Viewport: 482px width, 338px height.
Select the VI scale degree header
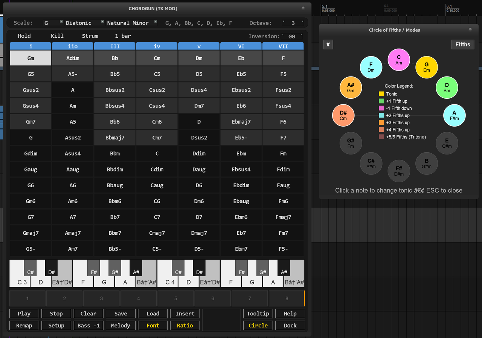click(241, 46)
